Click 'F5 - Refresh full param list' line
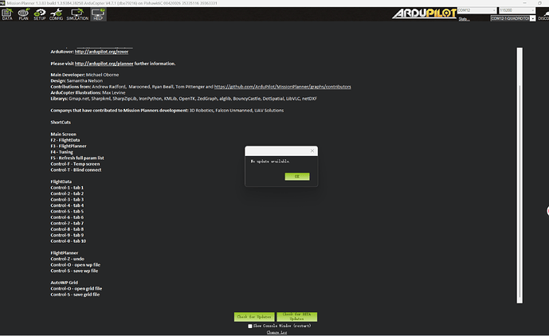 (77, 158)
